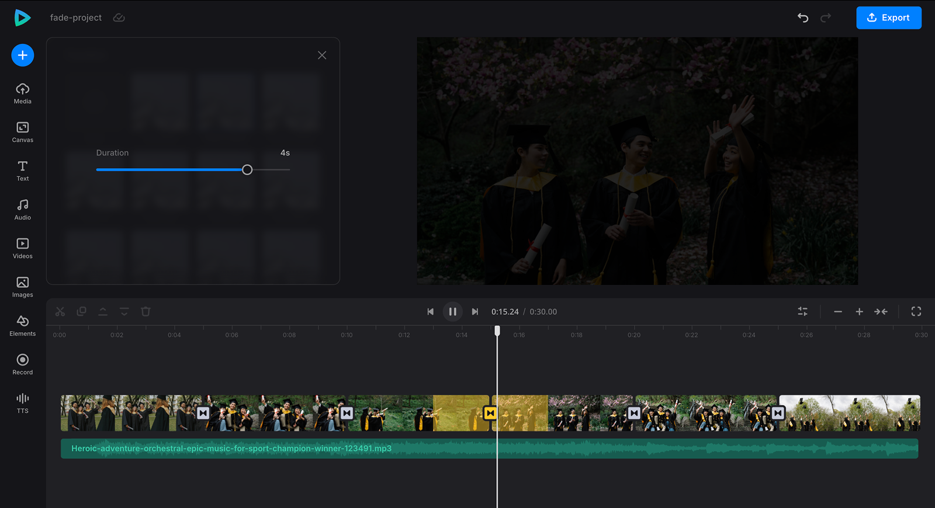Click the blue plus add button

[23, 55]
